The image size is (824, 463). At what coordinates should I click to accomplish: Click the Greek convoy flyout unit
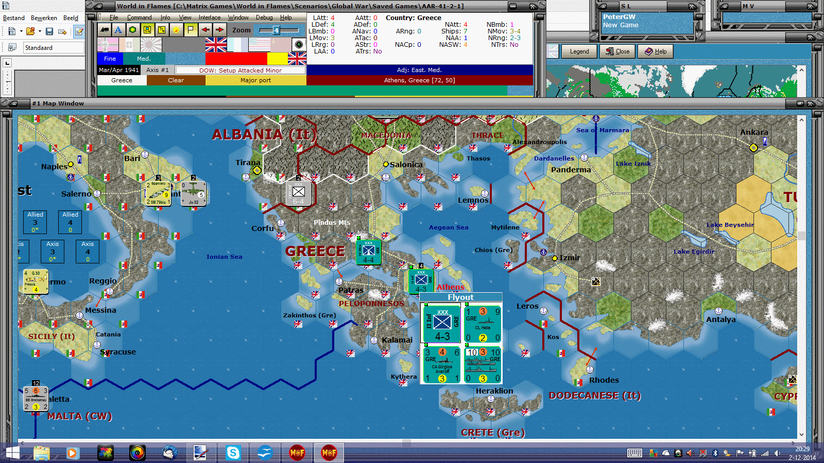coord(483,365)
